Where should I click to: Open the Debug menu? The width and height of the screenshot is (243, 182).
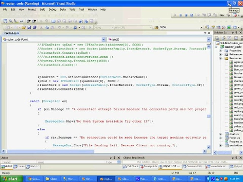[x=53, y=9]
